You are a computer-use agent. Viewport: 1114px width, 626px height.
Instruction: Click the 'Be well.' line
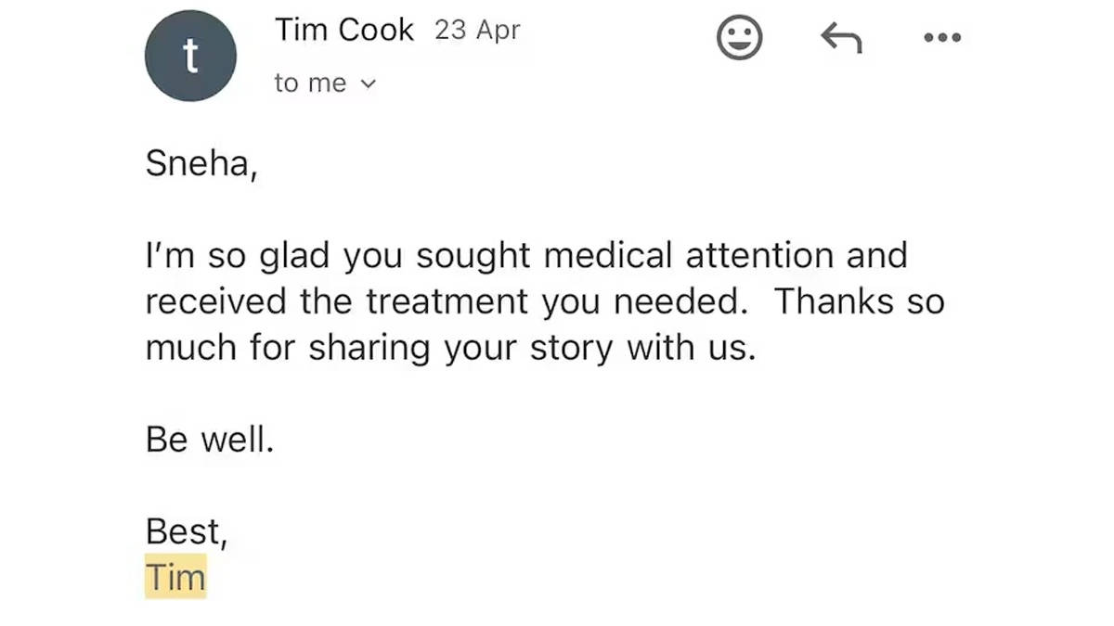point(210,439)
